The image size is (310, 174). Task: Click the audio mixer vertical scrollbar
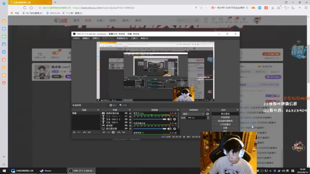[x=179, y=120]
